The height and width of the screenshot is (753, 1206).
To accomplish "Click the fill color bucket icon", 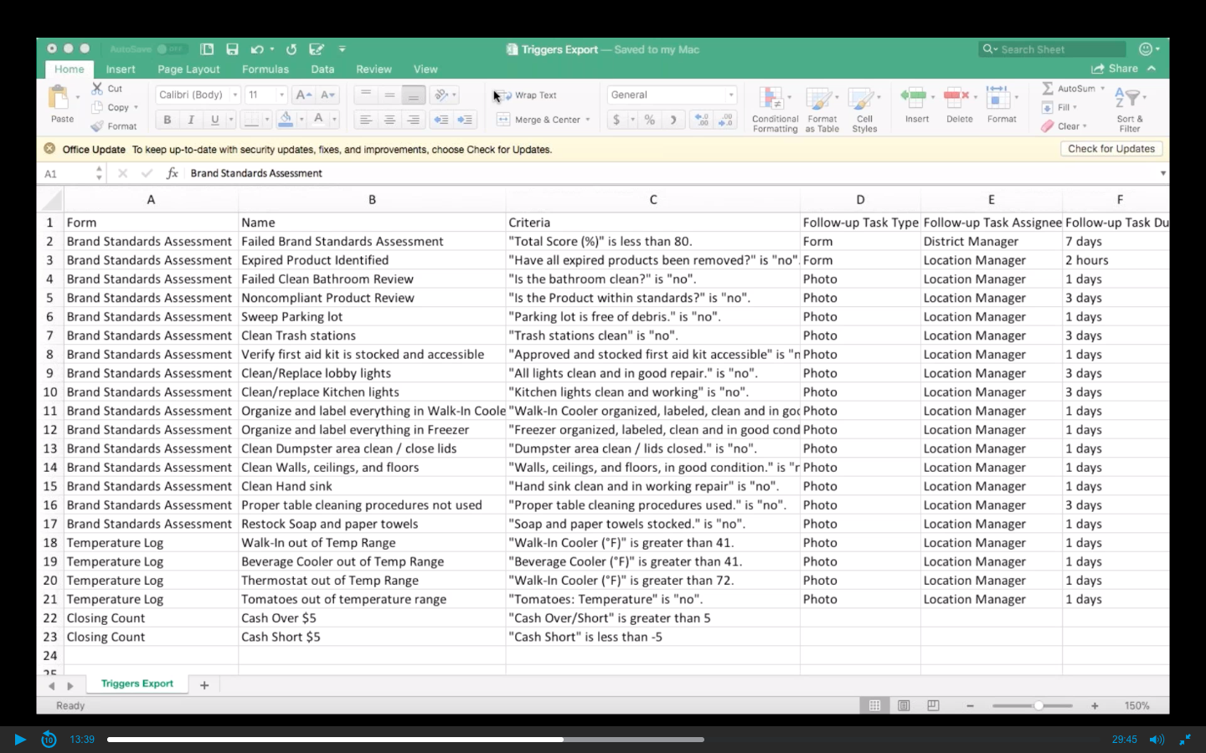I will coord(286,120).
